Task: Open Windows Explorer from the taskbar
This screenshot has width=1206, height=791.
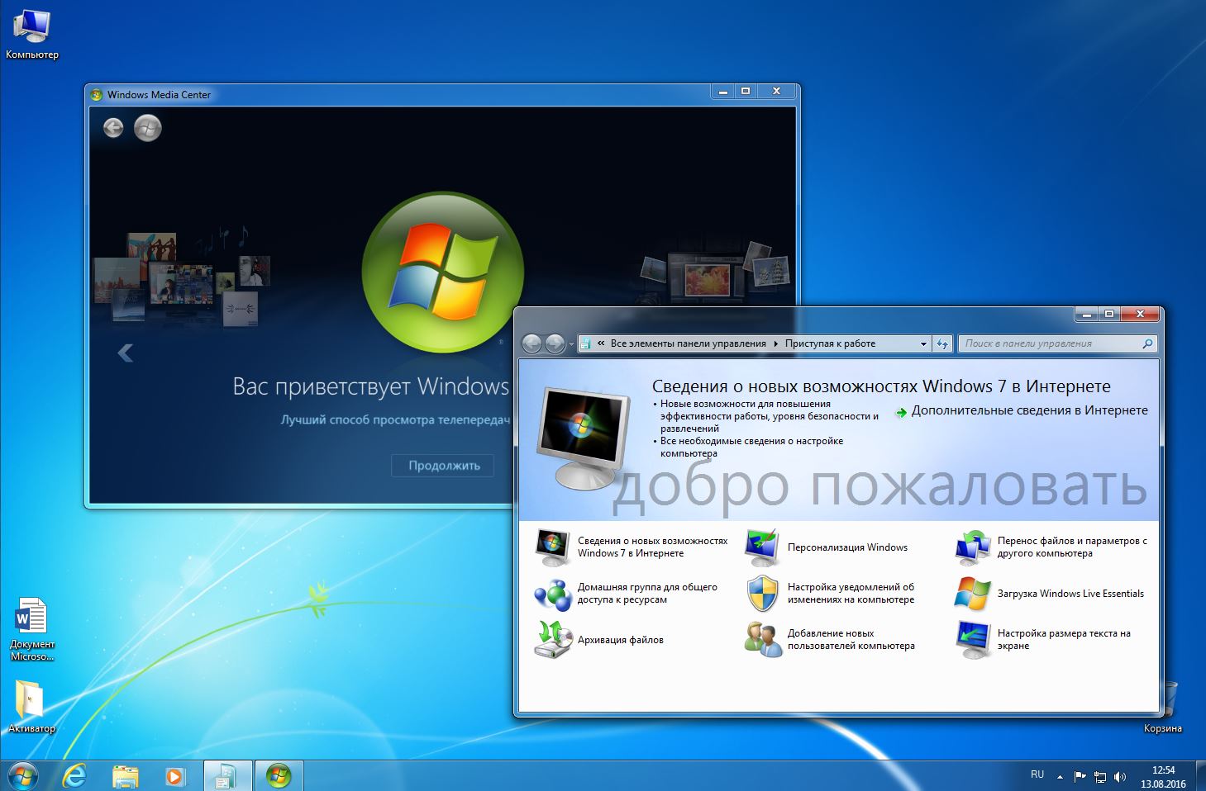Action: pos(125,776)
